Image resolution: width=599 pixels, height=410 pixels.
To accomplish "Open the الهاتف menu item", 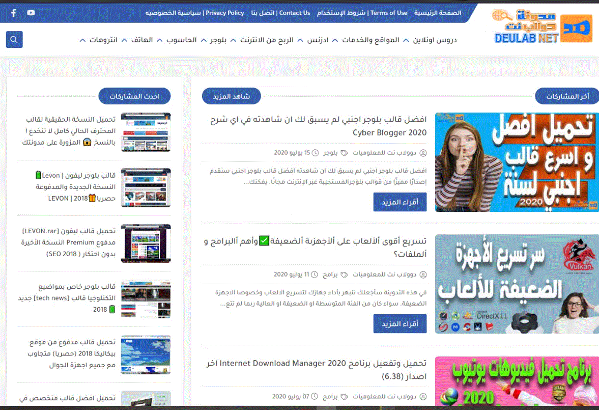I will [x=141, y=40].
